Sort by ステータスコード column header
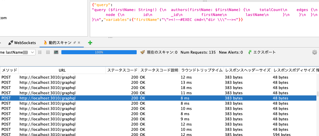Viewport: 319px width, 136px height. 122,70
